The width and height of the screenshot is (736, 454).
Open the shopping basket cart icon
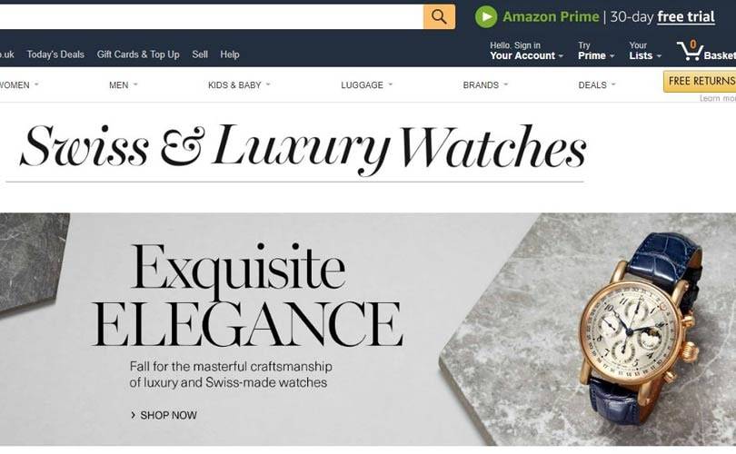[x=689, y=50]
